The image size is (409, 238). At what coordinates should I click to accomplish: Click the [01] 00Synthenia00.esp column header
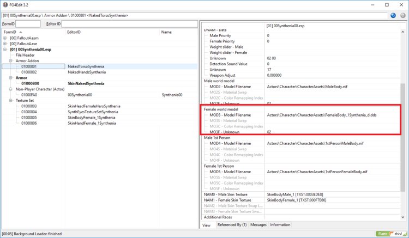[x=332, y=26]
